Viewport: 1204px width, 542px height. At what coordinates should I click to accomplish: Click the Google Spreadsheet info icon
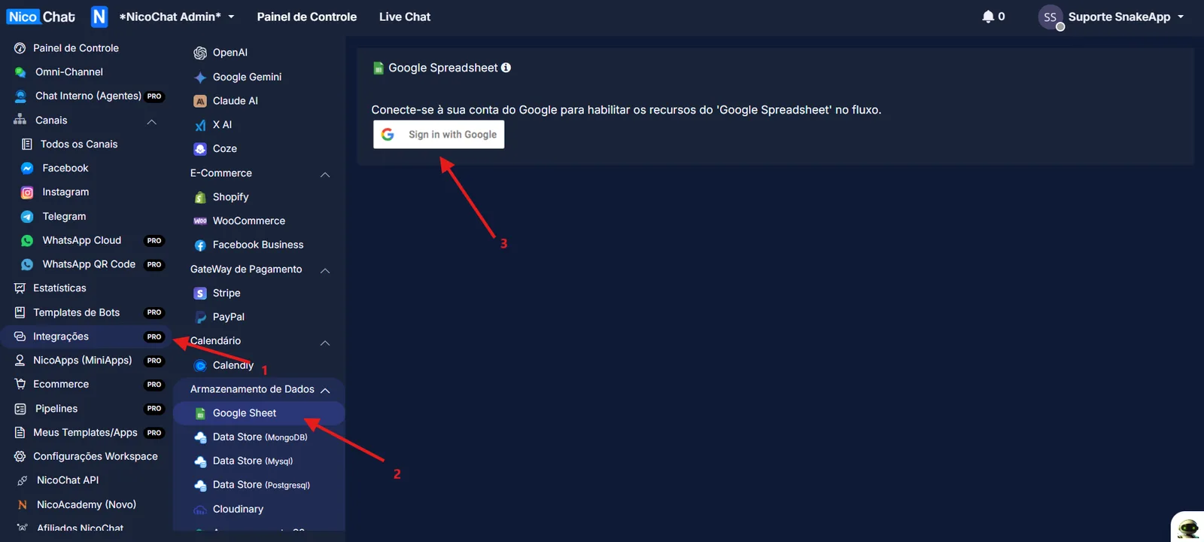coord(506,68)
